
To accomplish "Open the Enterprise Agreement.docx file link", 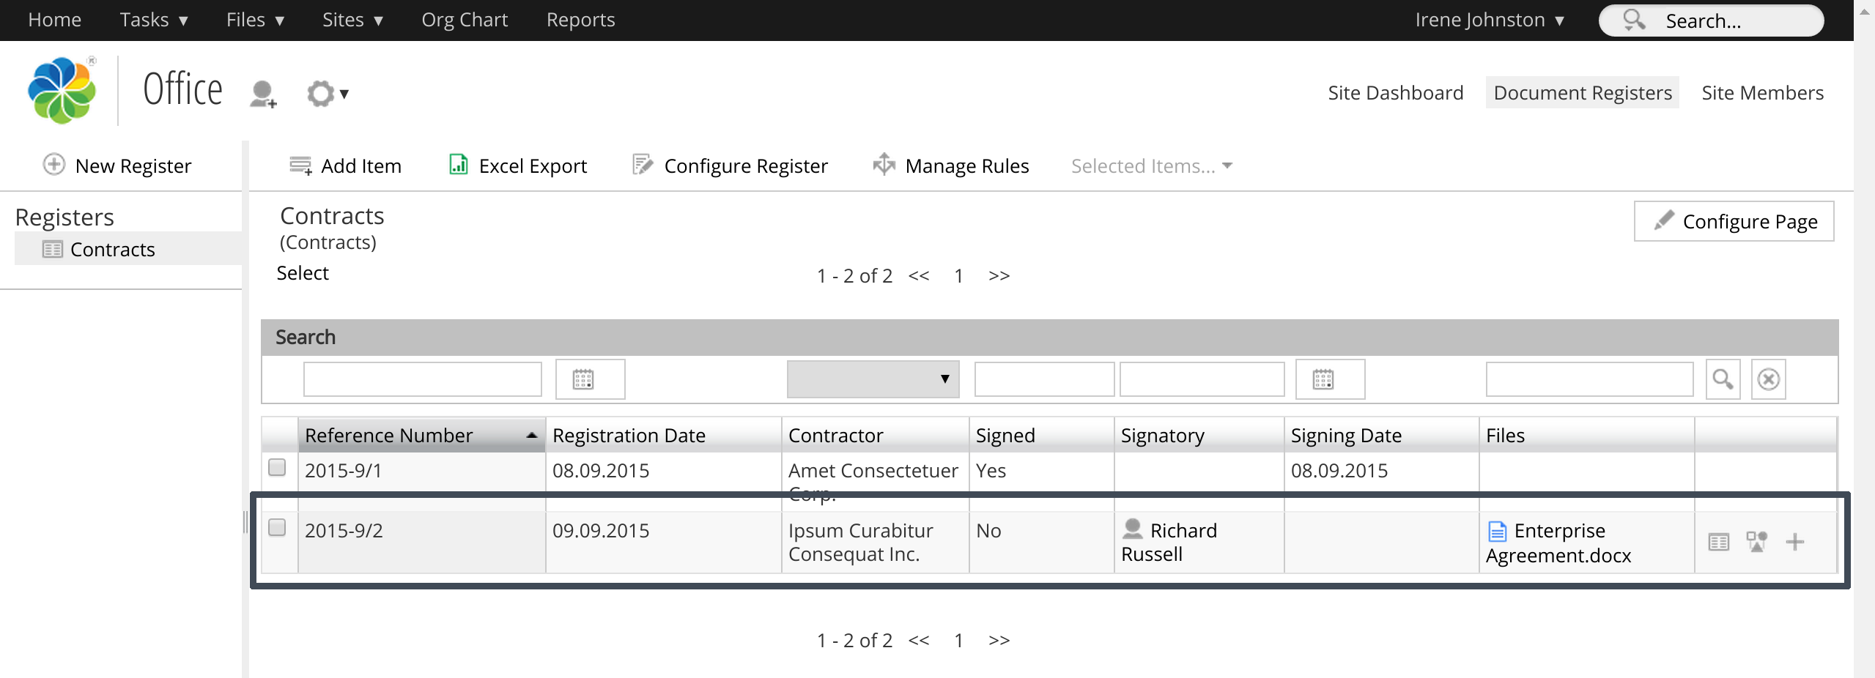I will [x=1558, y=543].
